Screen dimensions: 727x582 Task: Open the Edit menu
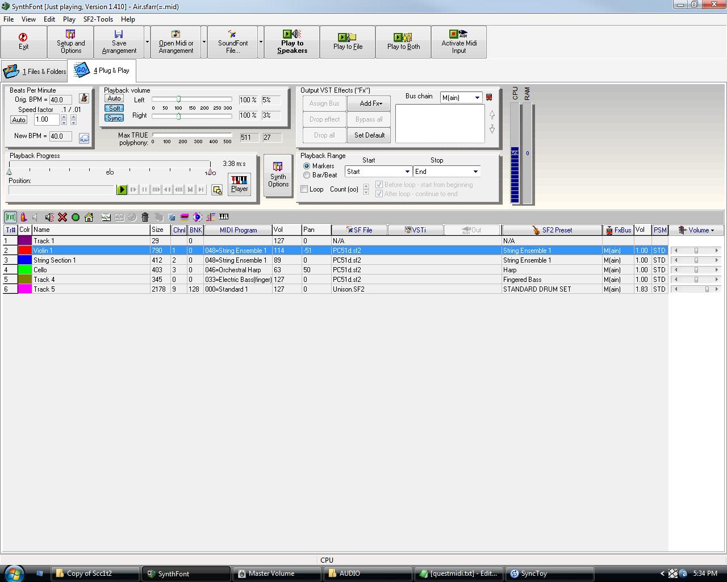(49, 19)
